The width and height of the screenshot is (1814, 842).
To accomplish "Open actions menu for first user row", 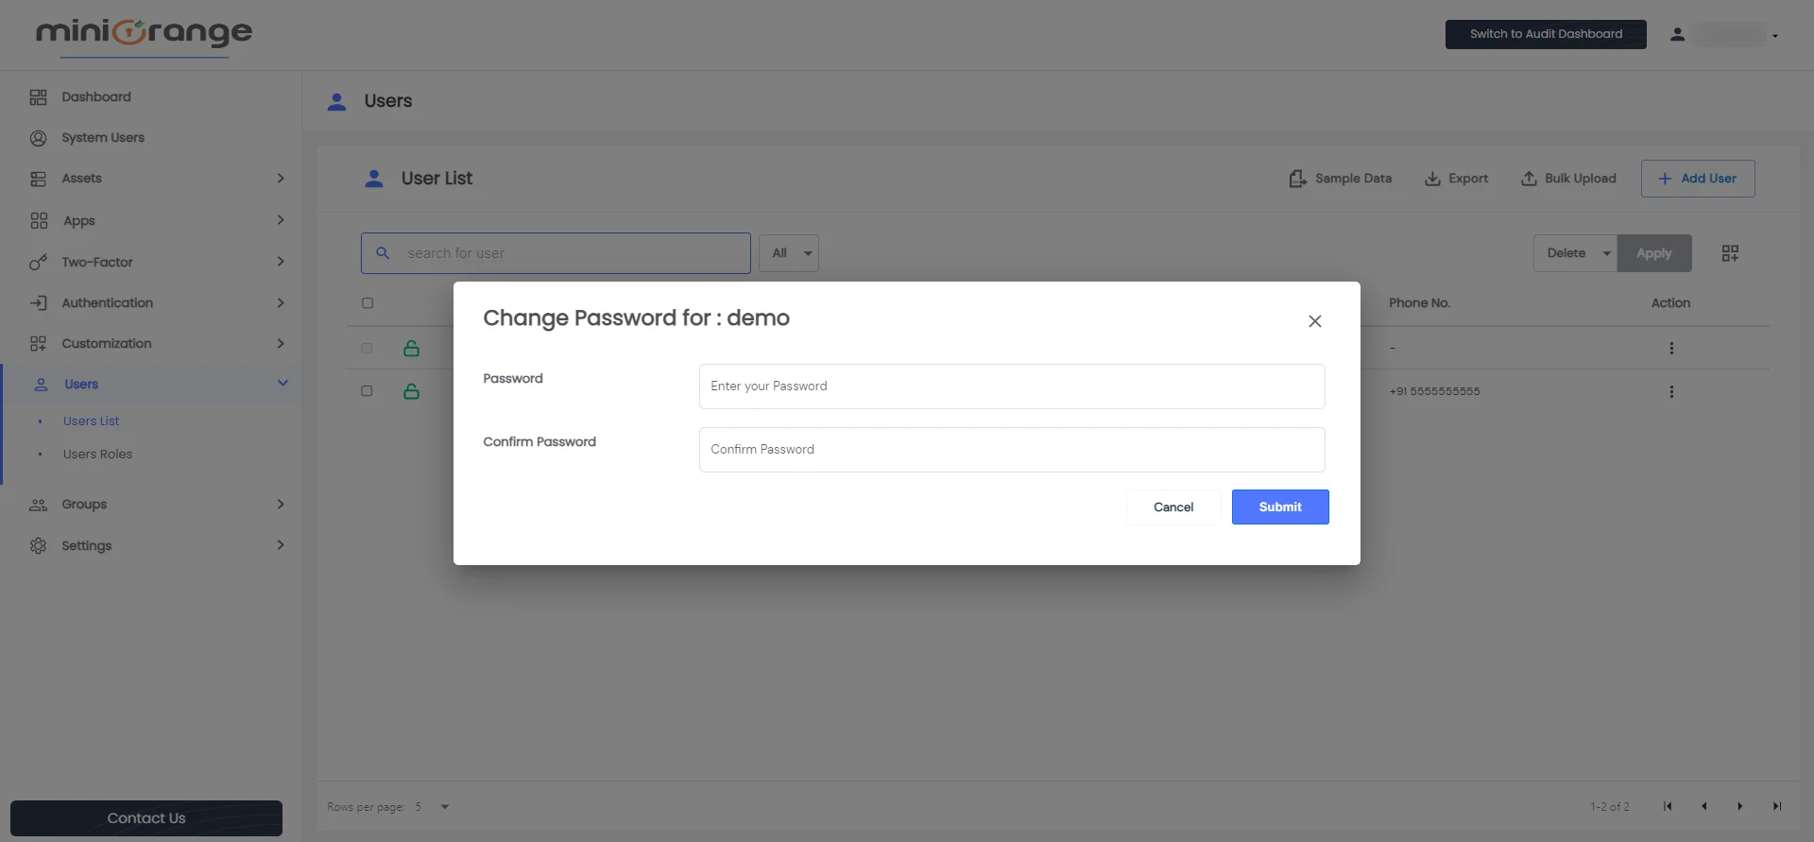I will click(1671, 349).
